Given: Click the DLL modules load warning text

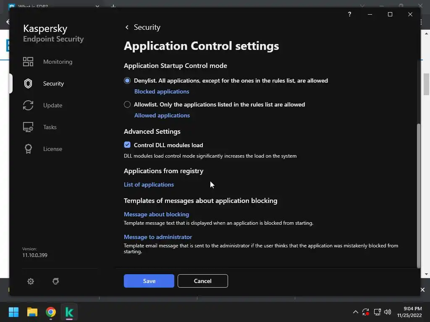Looking at the screenshot, I should point(210,156).
